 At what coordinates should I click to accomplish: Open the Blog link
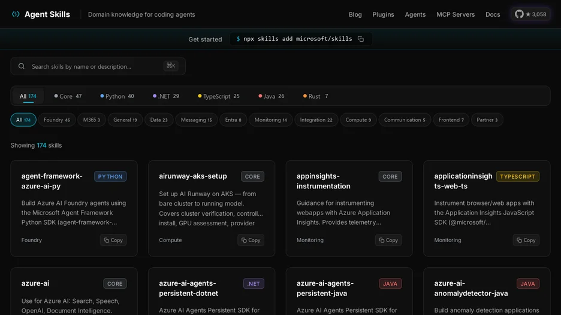coord(355,14)
